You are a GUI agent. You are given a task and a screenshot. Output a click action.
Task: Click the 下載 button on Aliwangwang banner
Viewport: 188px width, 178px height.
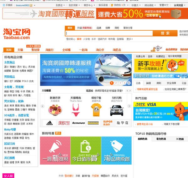pos(177,76)
